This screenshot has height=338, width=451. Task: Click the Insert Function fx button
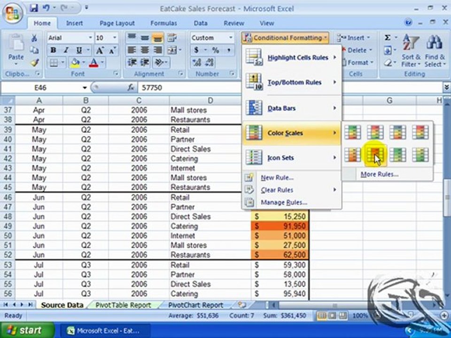pyautogui.click(x=131, y=88)
